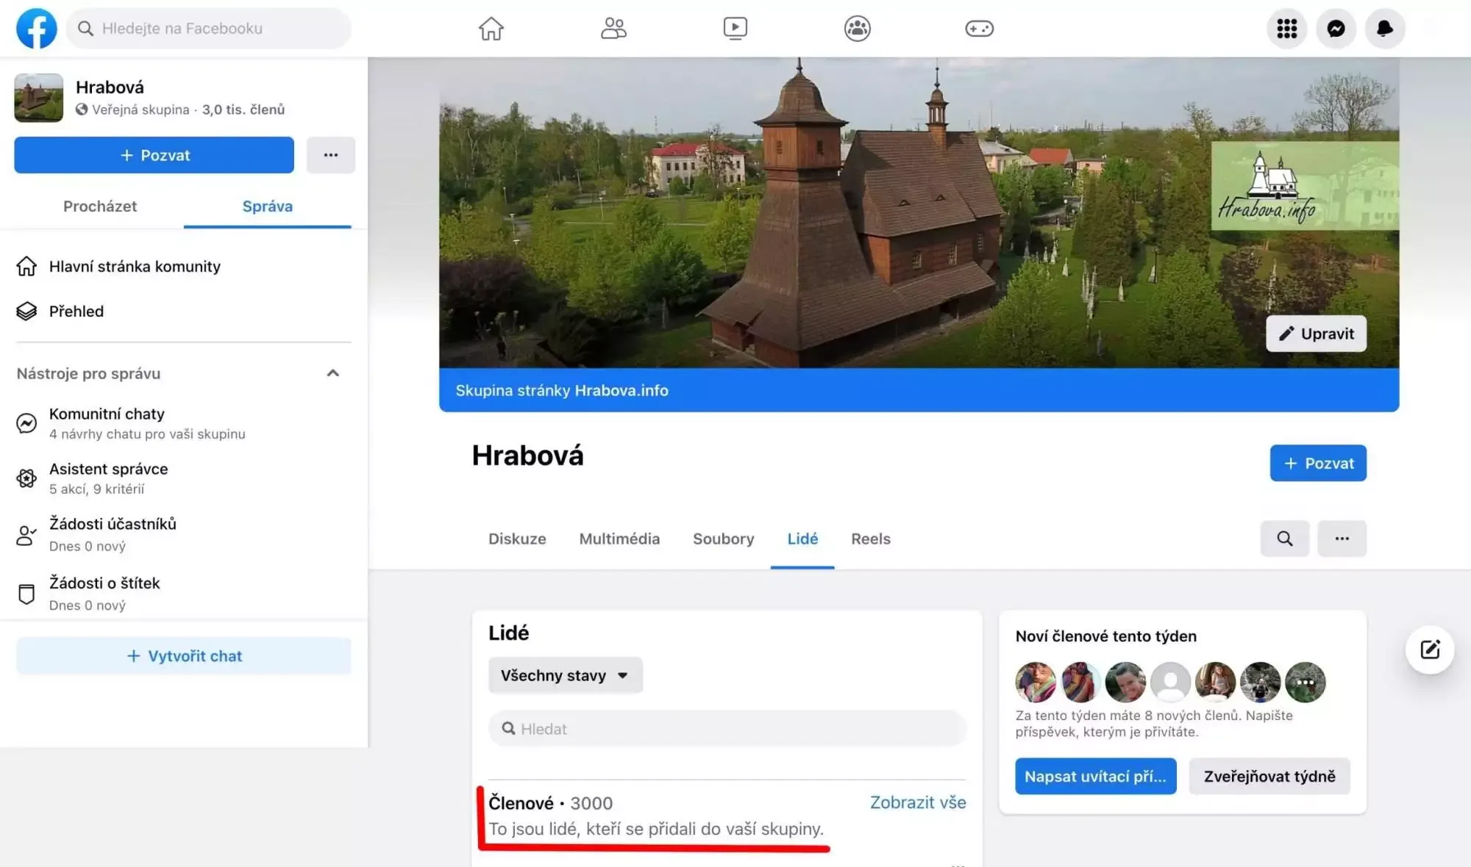Open the apps grid menu icon

coord(1286,29)
